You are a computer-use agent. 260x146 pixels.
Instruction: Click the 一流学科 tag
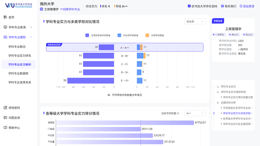point(218,34)
